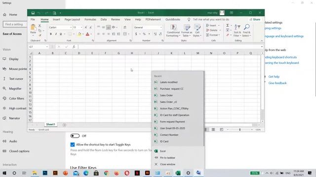Open the Opera browser taskbar icon
This screenshot has width=316, height=177.
point(127,173)
